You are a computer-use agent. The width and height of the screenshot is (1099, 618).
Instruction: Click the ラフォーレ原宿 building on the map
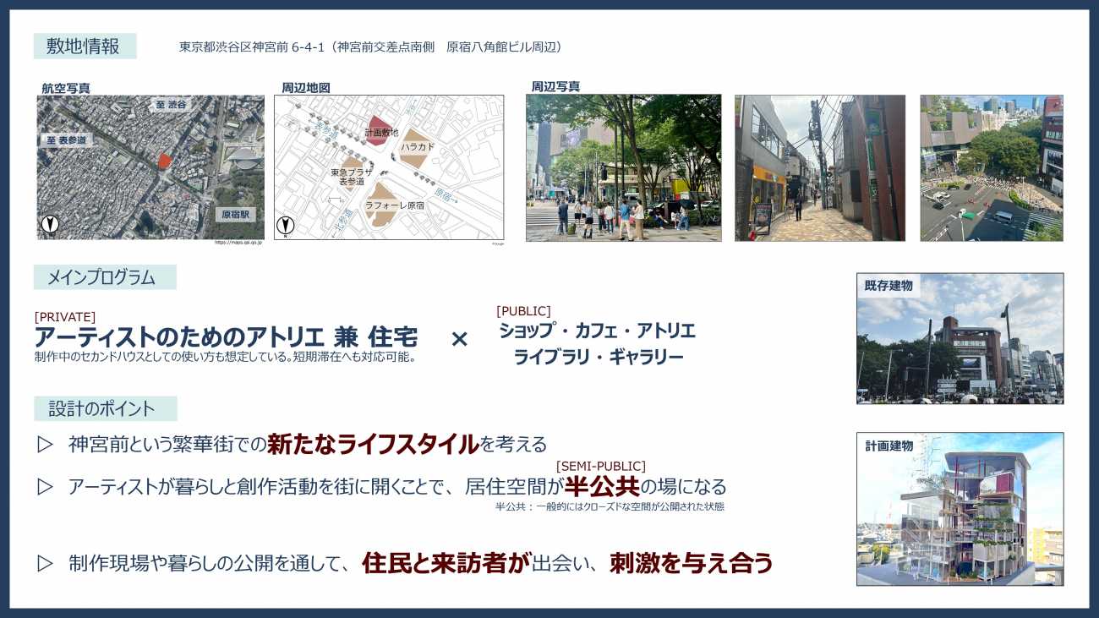click(385, 203)
